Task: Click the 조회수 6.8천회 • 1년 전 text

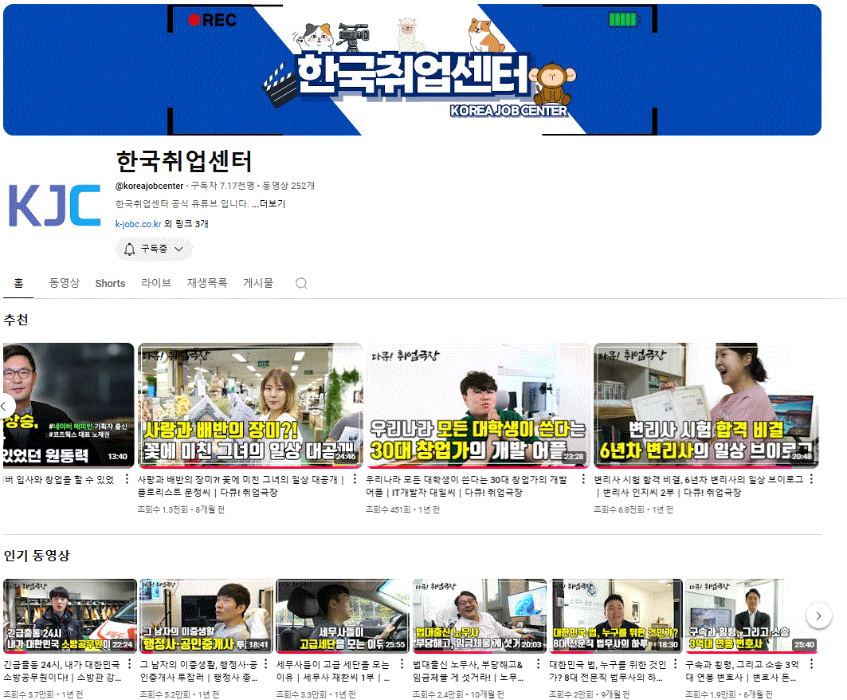Action: pyautogui.click(x=633, y=509)
